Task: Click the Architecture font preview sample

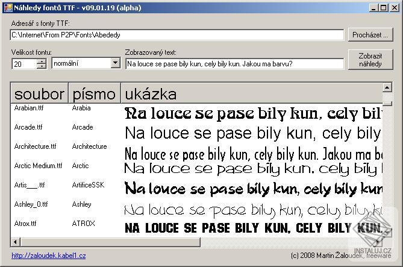Action: 253,154
